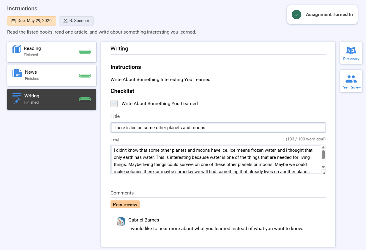
Task: Toggle the Write About Something You Learned checkbox
Action: pyautogui.click(x=114, y=104)
